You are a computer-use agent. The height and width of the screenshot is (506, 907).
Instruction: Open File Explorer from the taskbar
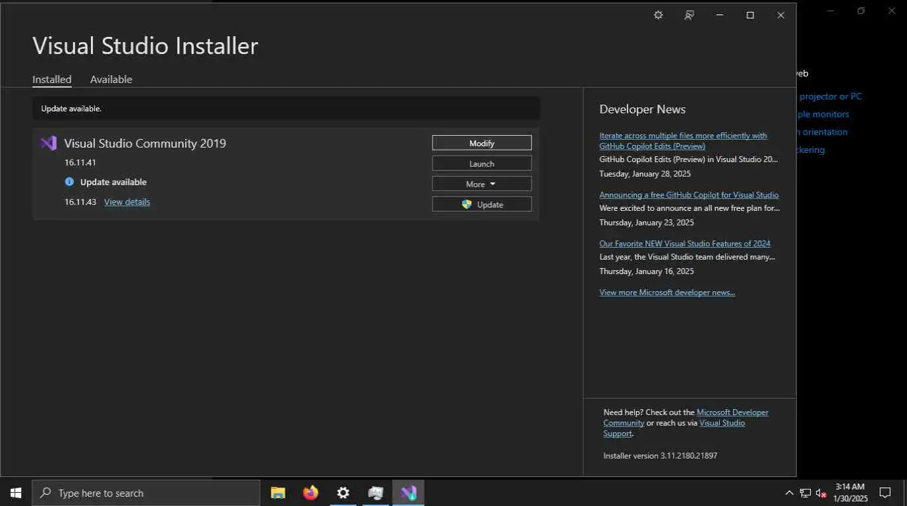click(x=278, y=493)
